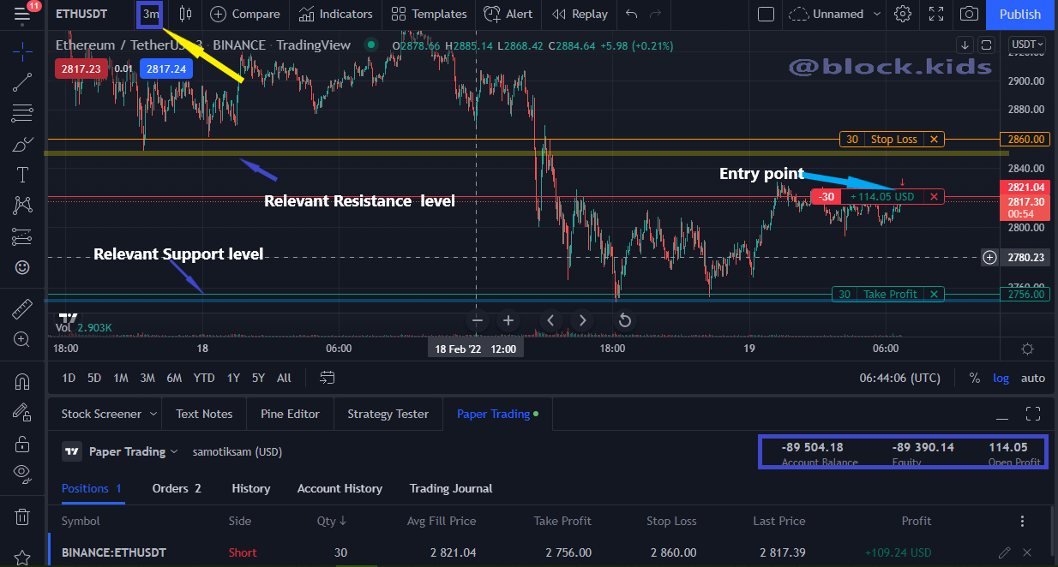This screenshot has width=1058, height=567.
Task: Switch to Pine Editor tab
Action: (290, 414)
